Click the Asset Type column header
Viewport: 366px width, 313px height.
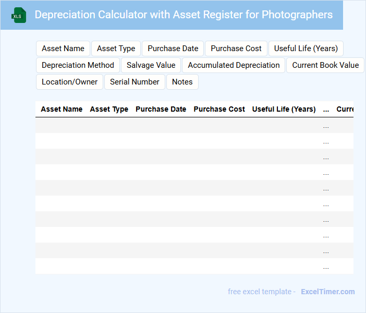coord(109,109)
